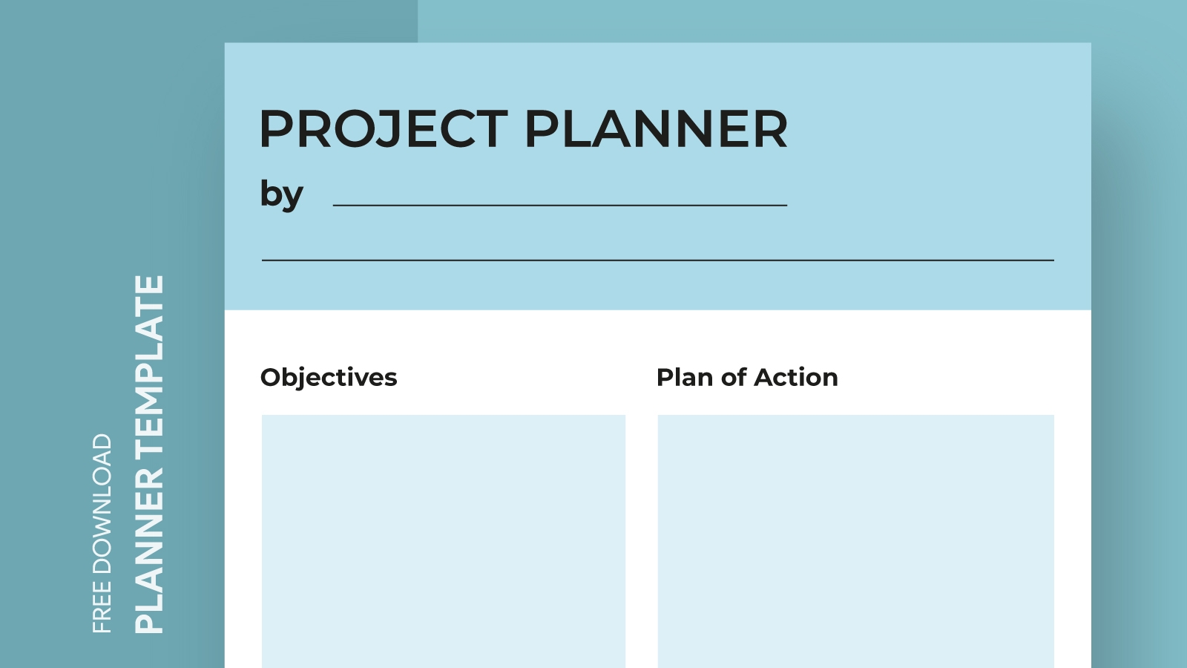1187x668 pixels.
Task: Click the white gap between the two boxes
Action: coord(641,540)
